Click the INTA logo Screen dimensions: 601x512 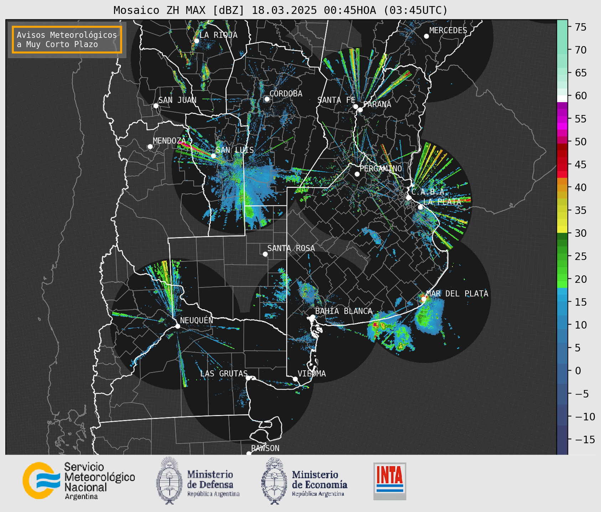pyautogui.click(x=390, y=481)
